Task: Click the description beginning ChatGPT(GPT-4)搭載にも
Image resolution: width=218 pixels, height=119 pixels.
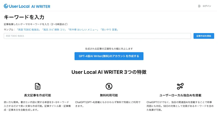Action: tap(108, 104)
